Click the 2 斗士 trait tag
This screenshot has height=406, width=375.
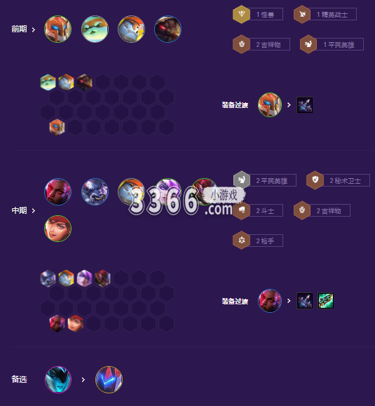258,210
